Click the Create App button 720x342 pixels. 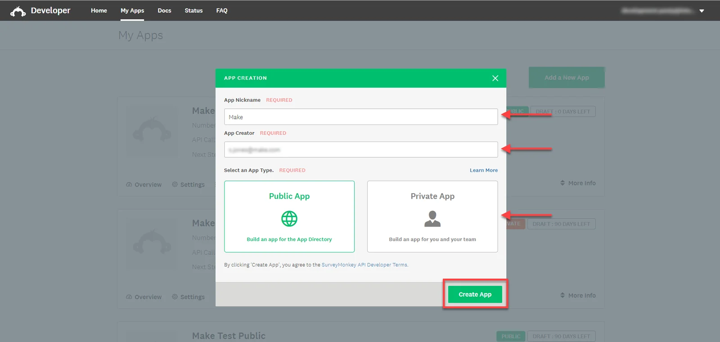(475, 294)
